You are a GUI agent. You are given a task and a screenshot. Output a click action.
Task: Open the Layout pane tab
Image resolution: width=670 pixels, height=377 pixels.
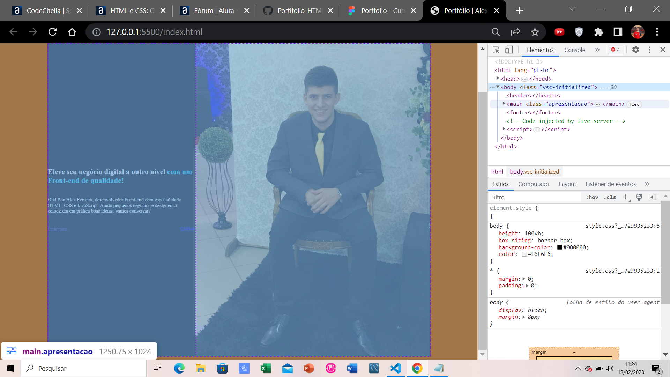point(567,184)
